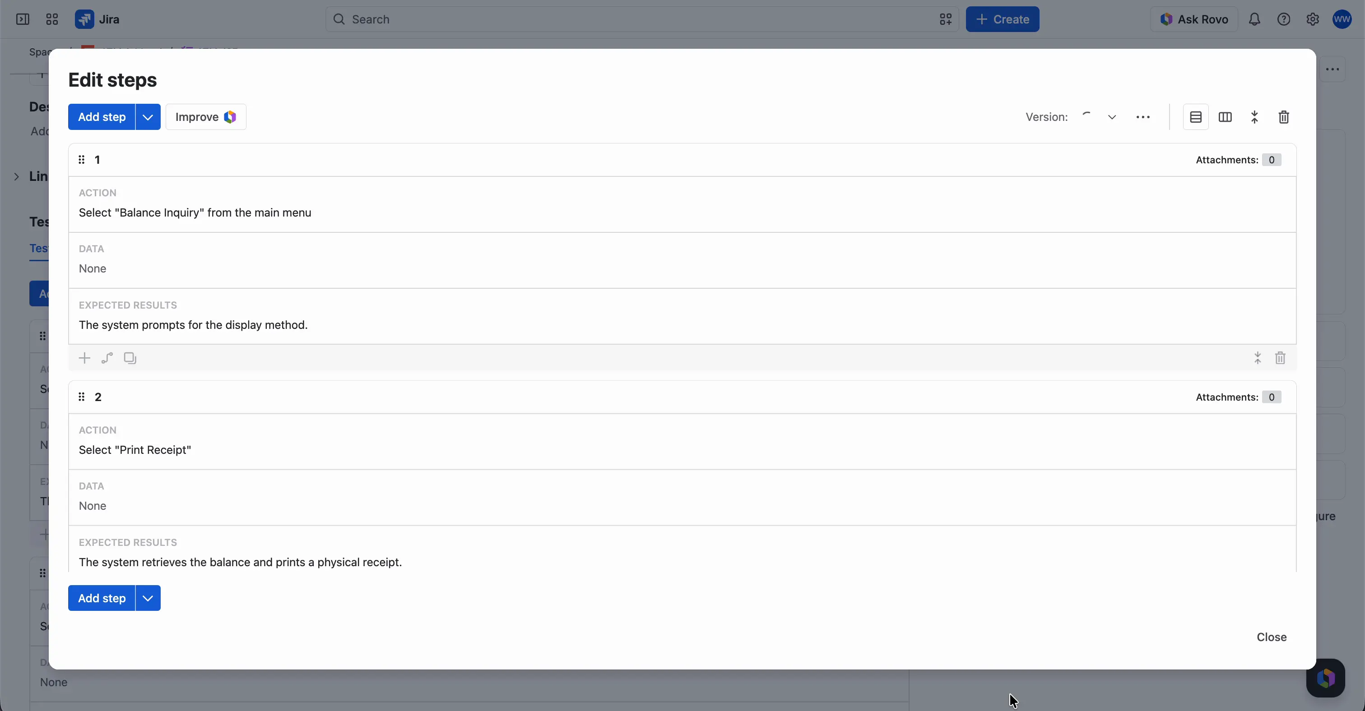Duplicate step 1 with copy icon
The width and height of the screenshot is (1365, 711).
(130, 358)
